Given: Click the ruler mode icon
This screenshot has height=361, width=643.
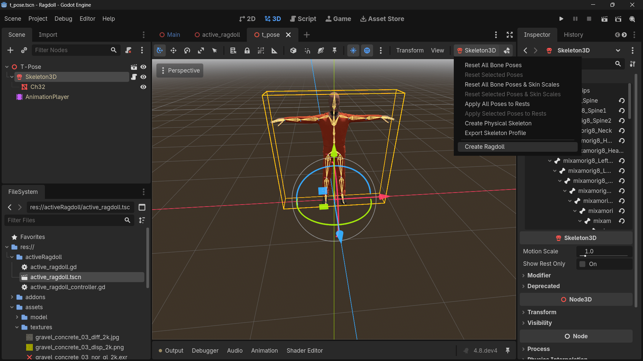Looking at the screenshot, I should [274, 50].
